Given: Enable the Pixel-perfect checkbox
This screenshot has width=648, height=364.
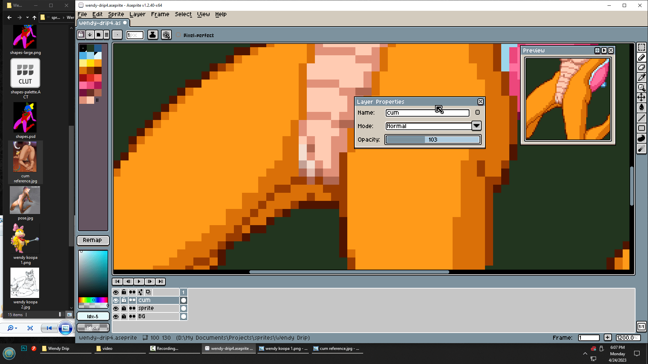Looking at the screenshot, I should coord(178,35).
